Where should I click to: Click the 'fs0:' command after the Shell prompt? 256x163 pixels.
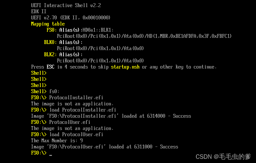tap(54, 92)
